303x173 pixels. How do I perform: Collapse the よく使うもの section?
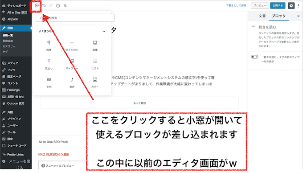(x=104, y=31)
